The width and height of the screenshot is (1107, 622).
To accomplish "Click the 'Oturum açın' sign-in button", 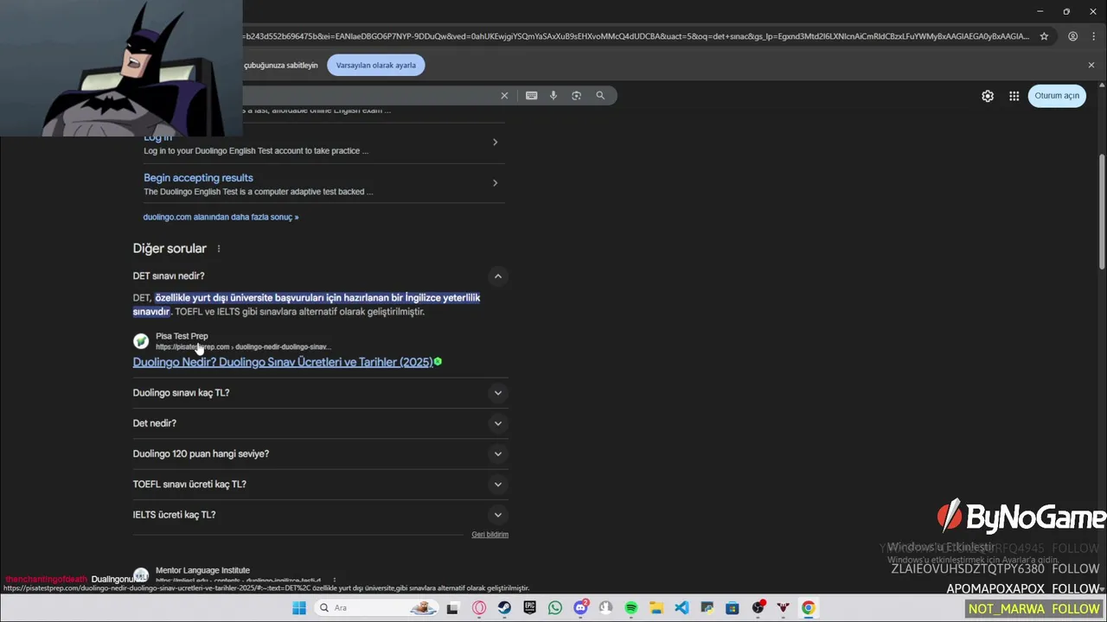I will click(x=1057, y=96).
